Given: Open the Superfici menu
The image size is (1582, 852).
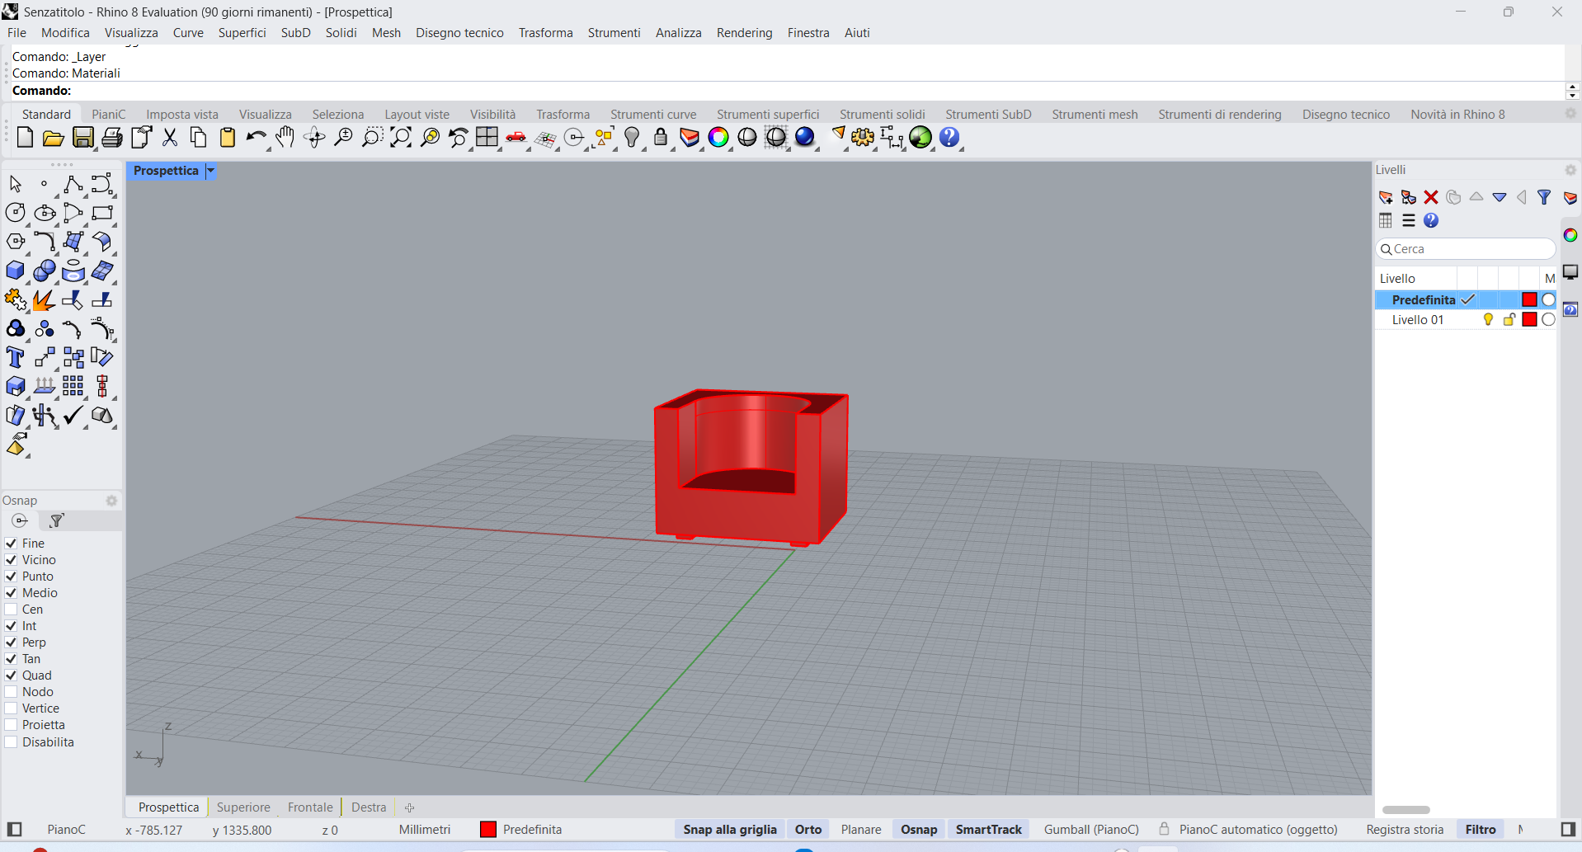Looking at the screenshot, I should pyautogui.click(x=242, y=33).
